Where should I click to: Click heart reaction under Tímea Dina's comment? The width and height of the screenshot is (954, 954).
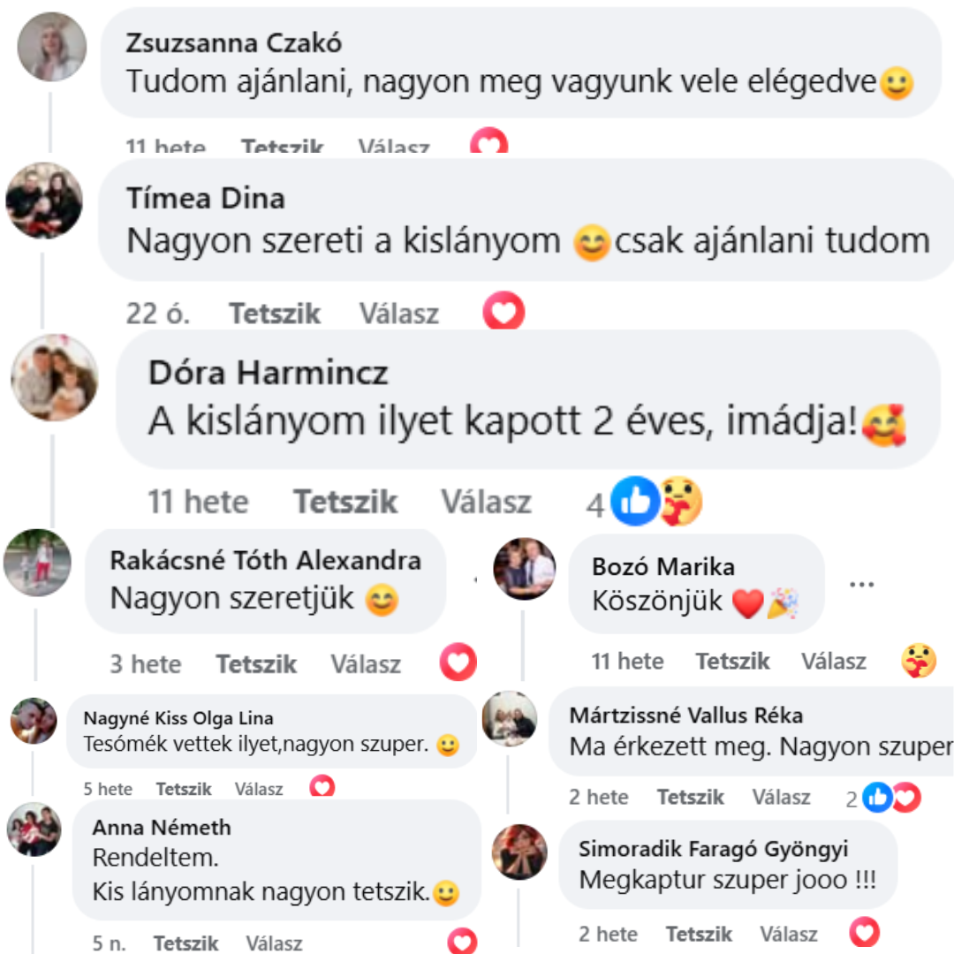point(503,311)
